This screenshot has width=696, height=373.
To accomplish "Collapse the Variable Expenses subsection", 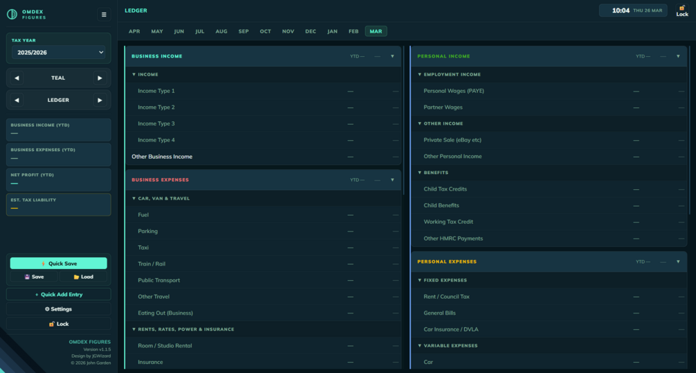I will coord(549,346).
